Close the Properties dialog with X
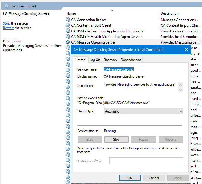202x184 pixels. 187,50
